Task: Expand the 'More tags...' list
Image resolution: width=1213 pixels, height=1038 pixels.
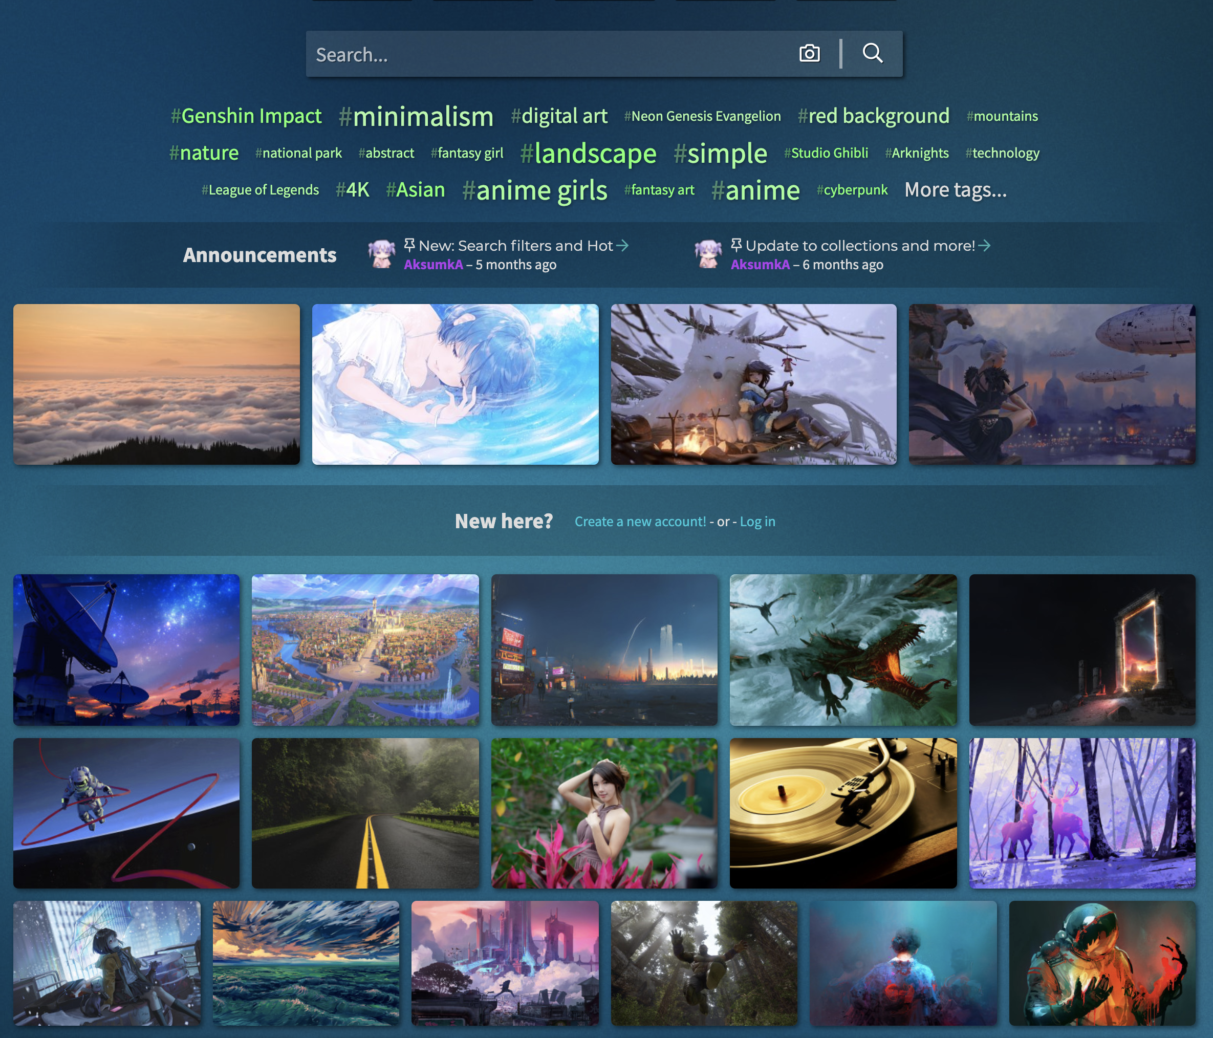Action: (x=955, y=190)
